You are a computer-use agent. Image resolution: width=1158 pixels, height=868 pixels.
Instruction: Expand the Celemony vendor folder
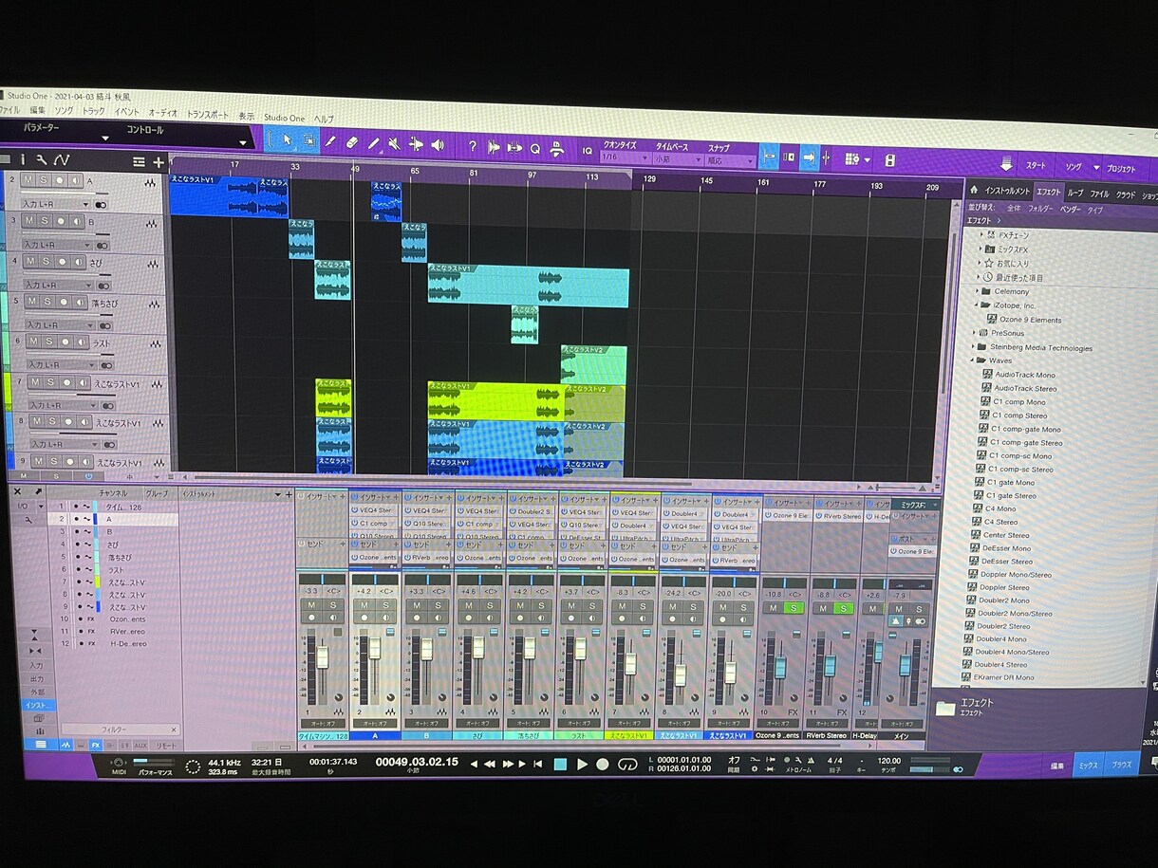(x=978, y=291)
